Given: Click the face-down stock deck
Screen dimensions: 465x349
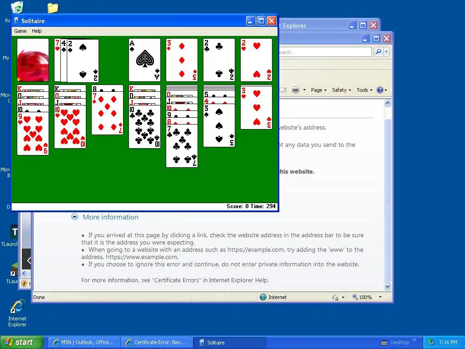Looking at the screenshot, I should click(33, 60).
